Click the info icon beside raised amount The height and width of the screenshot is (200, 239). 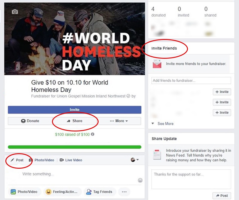(x=93, y=134)
